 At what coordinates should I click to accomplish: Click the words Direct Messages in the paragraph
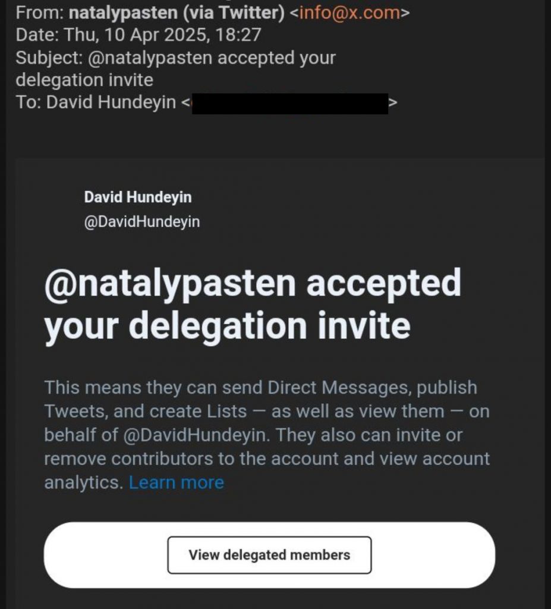pyautogui.click(x=337, y=388)
